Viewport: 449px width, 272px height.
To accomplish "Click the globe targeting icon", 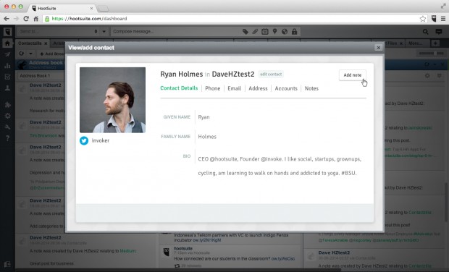I will [285, 31].
